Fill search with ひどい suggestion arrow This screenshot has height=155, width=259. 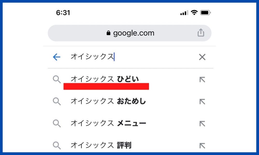[x=202, y=80]
